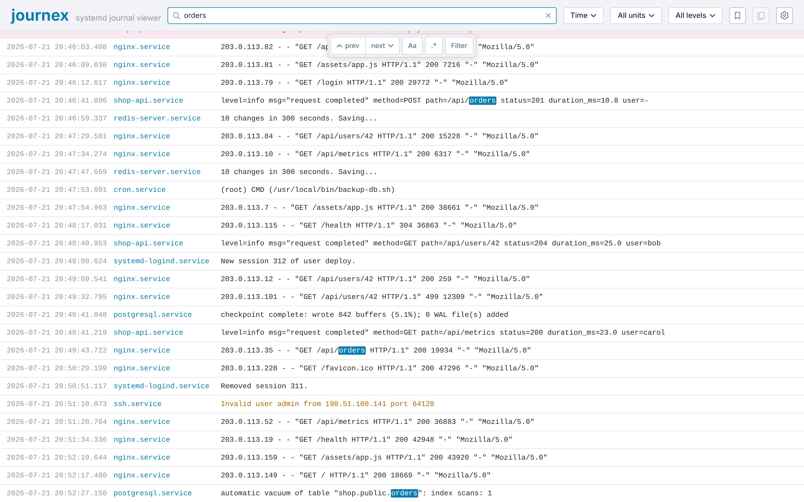The width and height of the screenshot is (804, 502).
Task: Open the Time range dropdown
Action: pos(583,16)
